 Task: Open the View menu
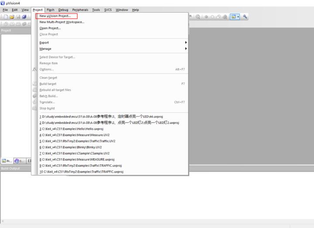[25, 10]
